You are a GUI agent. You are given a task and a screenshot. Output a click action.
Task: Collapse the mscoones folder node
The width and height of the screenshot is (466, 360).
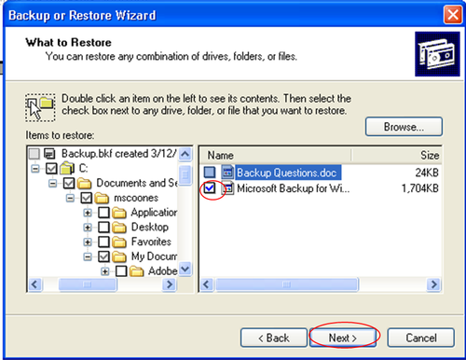pyautogui.click(x=70, y=199)
